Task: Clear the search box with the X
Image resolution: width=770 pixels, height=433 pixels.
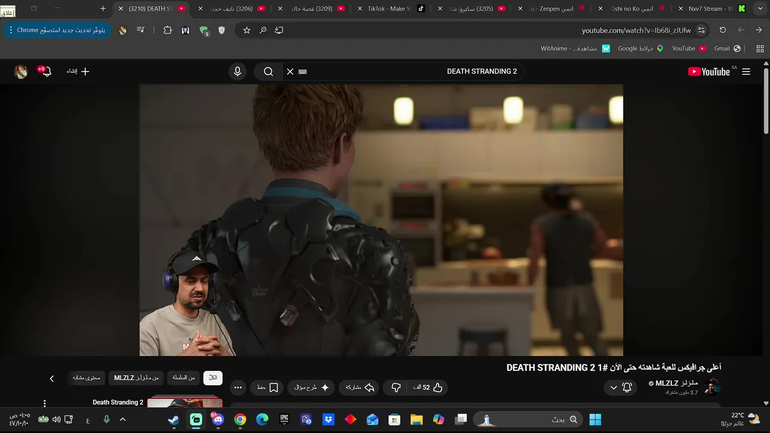Action: click(x=290, y=72)
